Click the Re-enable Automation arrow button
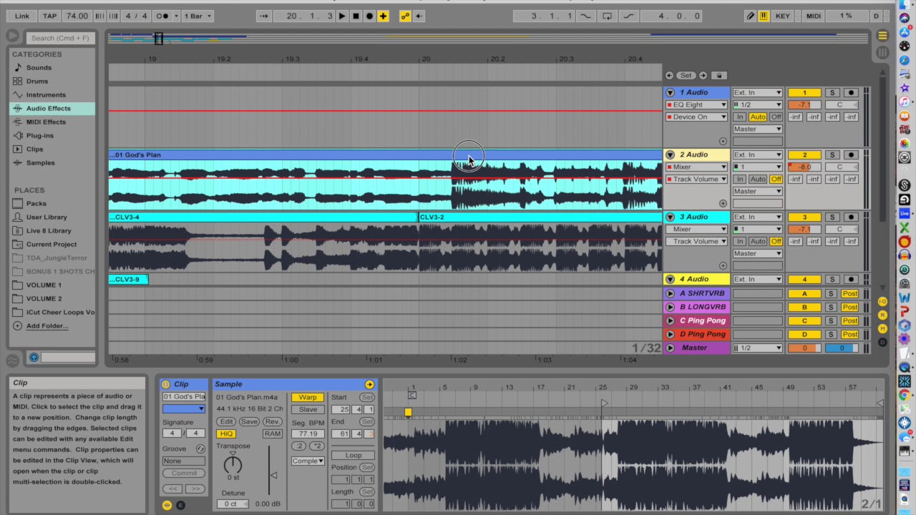Image resolution: width=916 pixels, height=515 pixels. point(419,16)
